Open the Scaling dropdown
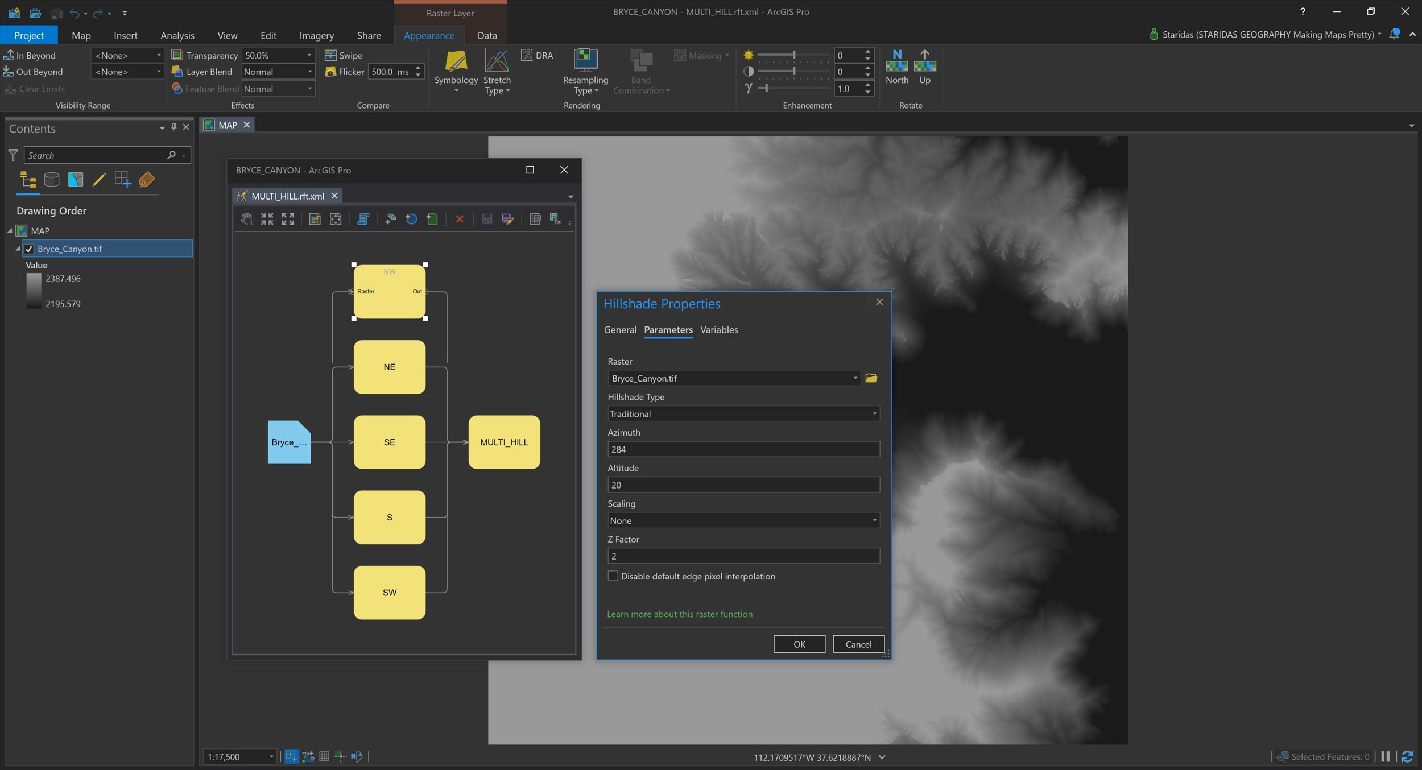Screen dimensions: 1422x770 pos(743,520)
